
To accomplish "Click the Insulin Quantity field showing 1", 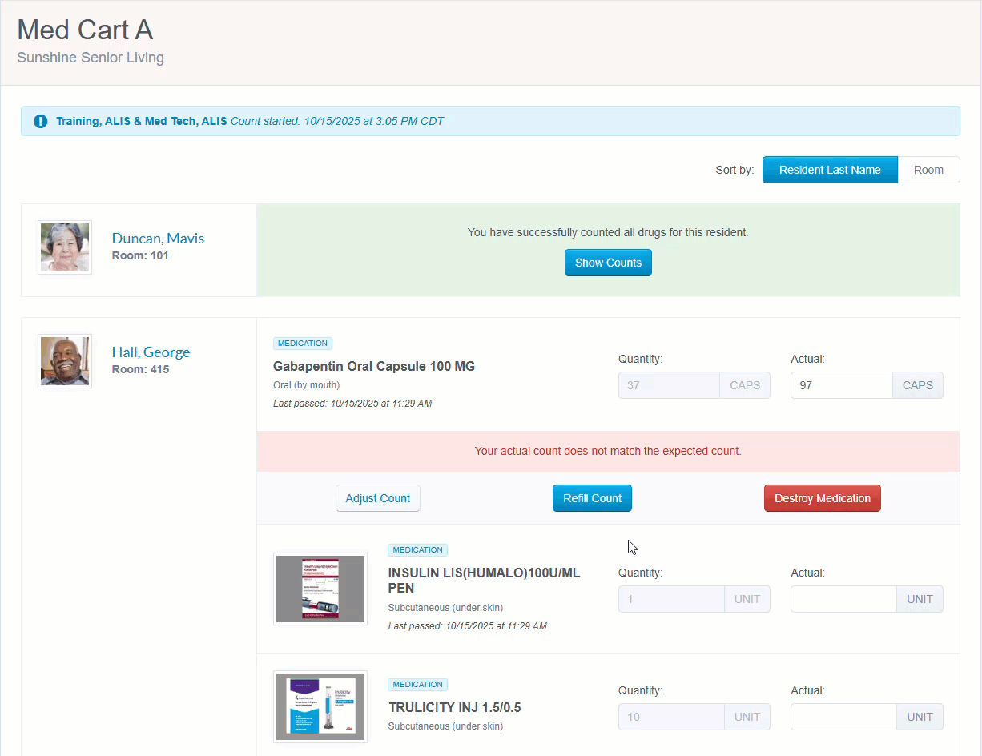I will coord(671,599).
